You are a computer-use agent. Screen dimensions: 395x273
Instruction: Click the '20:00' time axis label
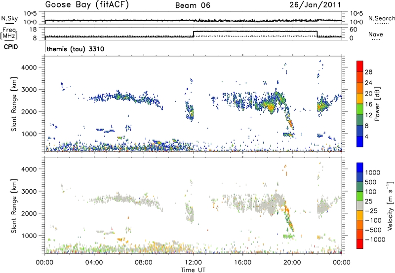292,263
